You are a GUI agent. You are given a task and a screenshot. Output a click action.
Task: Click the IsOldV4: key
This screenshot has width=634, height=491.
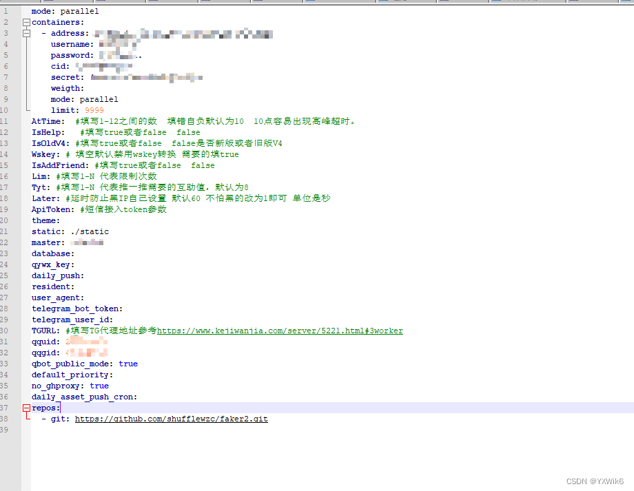click(50, 143)
